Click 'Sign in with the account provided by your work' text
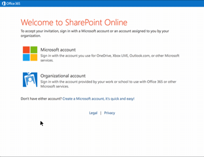This screenshot has height=157, width=204. pyautogui.click(x=108, y=84)
